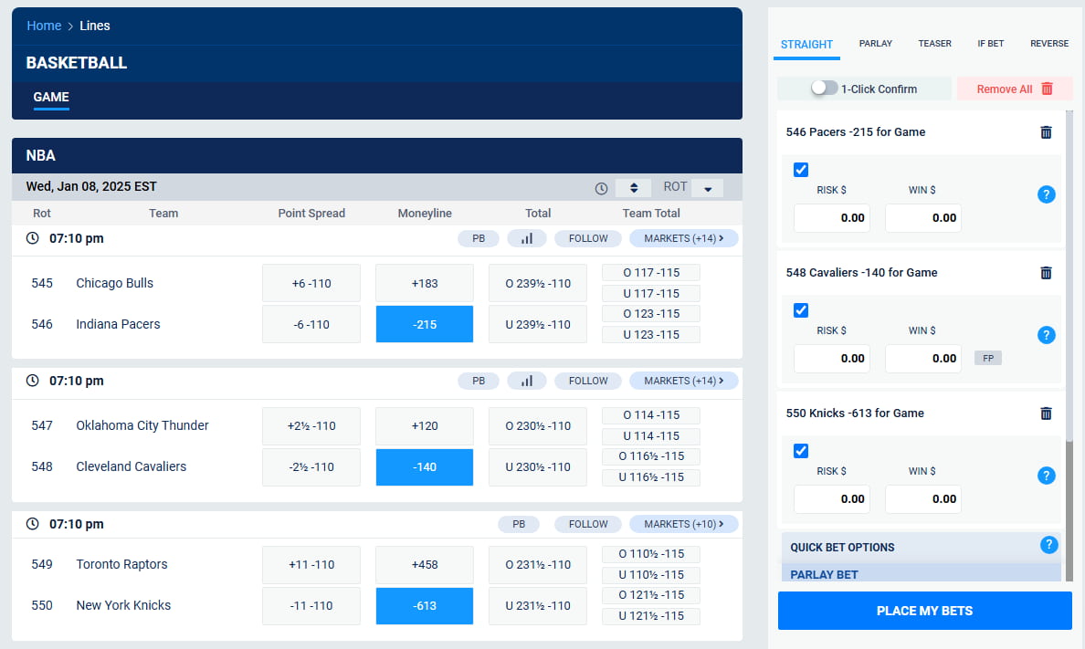Screen dimensions: 1085x649
Task: Switch to the Teaser bet tab
Action: tap(935, 44)
